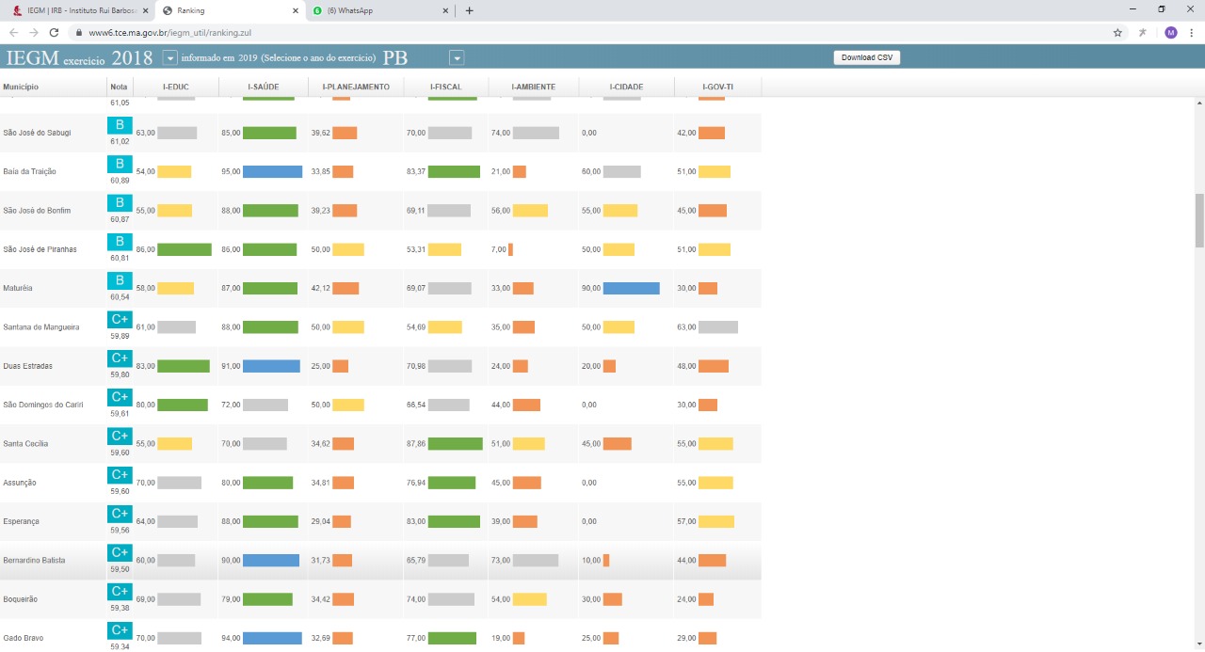Click the B grade badge for Maturéia
The width and height of the screenshot is (1205, 652).
coord(120,280)
